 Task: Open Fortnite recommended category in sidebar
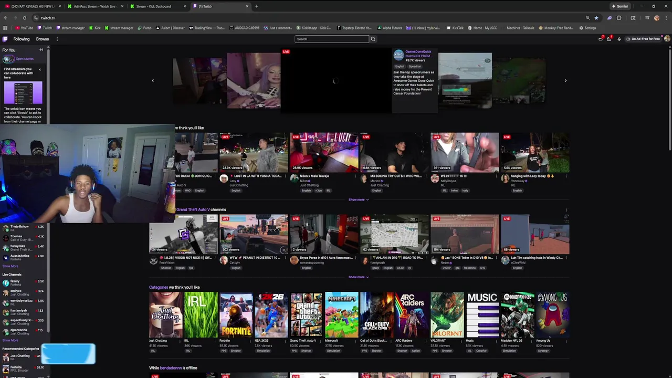tap(24, 369)
